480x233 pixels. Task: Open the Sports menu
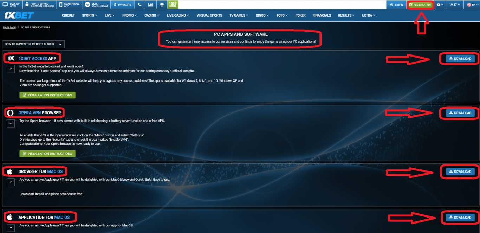click(89, 15)
